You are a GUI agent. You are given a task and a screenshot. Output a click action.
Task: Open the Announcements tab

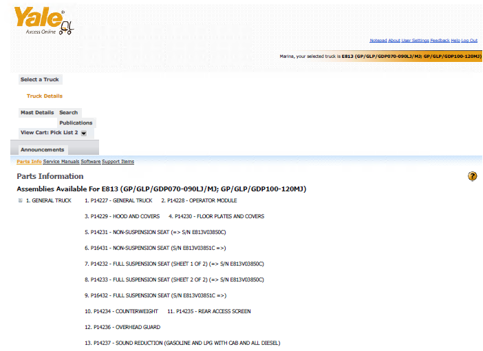[42, 150]
